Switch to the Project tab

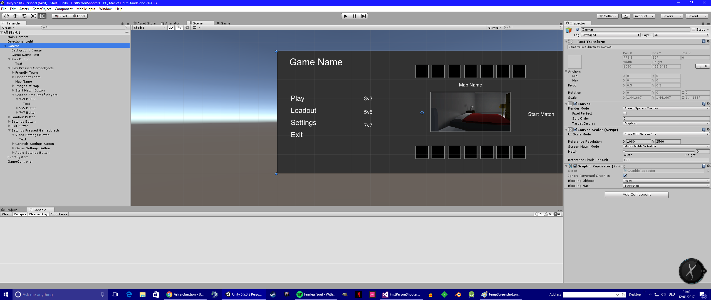[9, 210]
